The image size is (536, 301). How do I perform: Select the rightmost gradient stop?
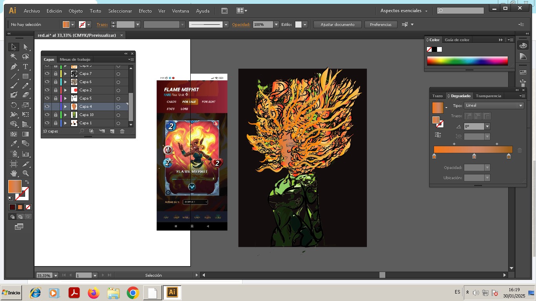pyautogui.click(x=509, y=156)
